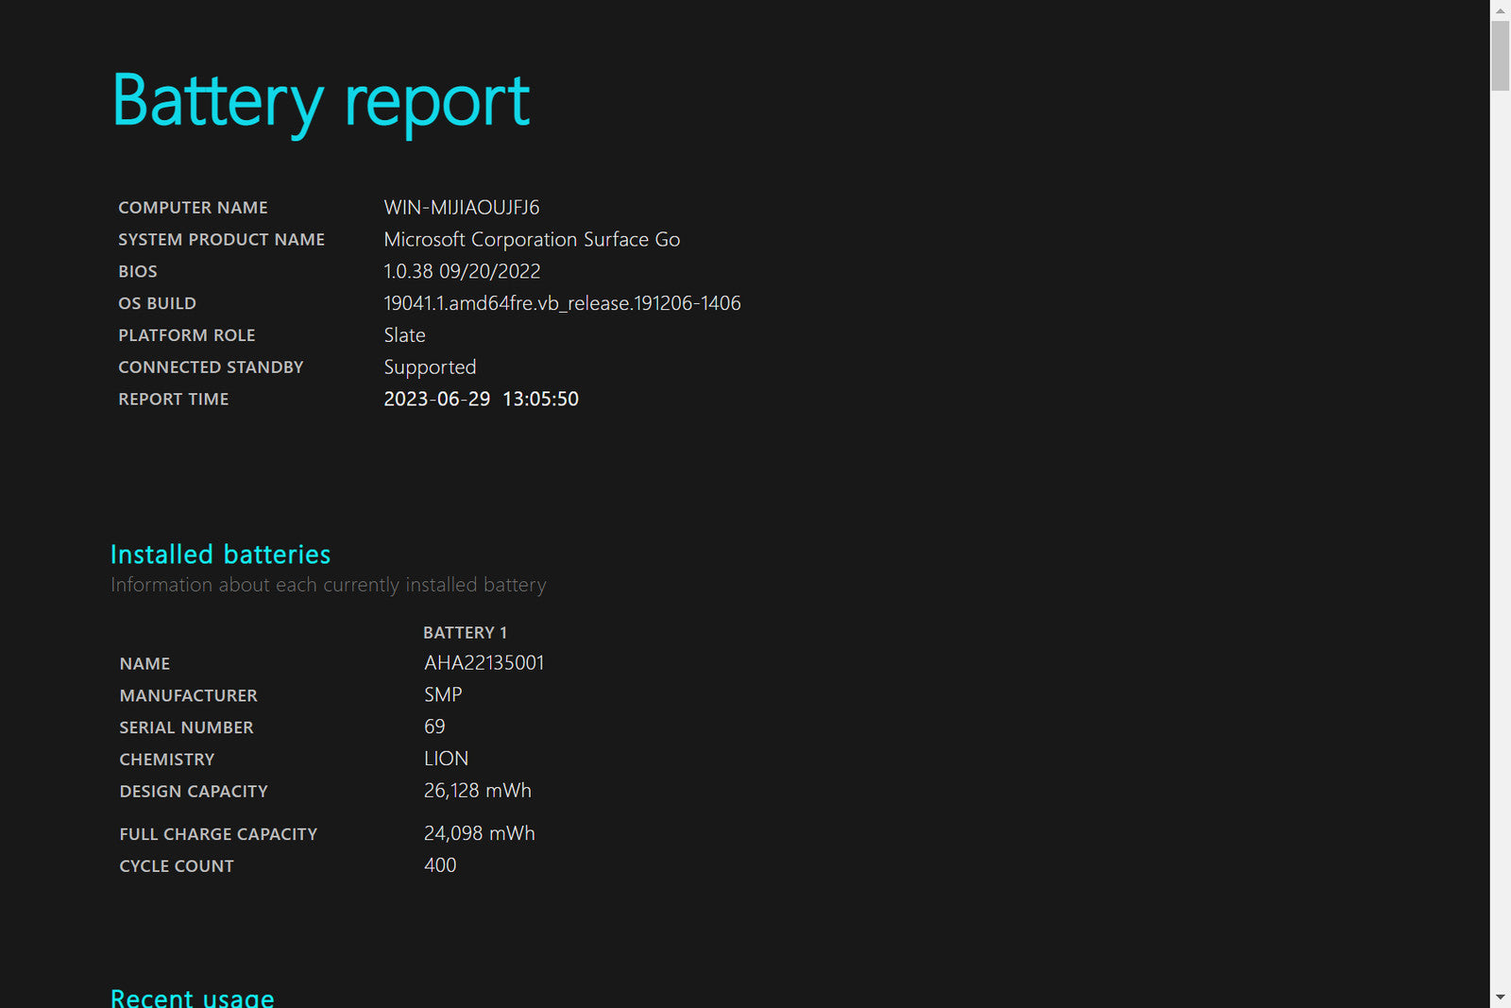Click the CHEMISTRY label
This screenshot has height=1008, width=1511.
tap(166, 760)
